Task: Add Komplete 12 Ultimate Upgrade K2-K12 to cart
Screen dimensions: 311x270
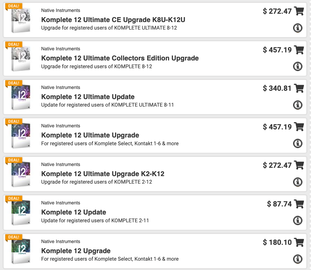Action: (x=299, y=165)
